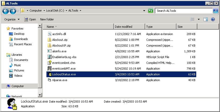The width and height of the screenshot is (220, 112).
Task: Click Open in the command bar
Action: point(30,19)
